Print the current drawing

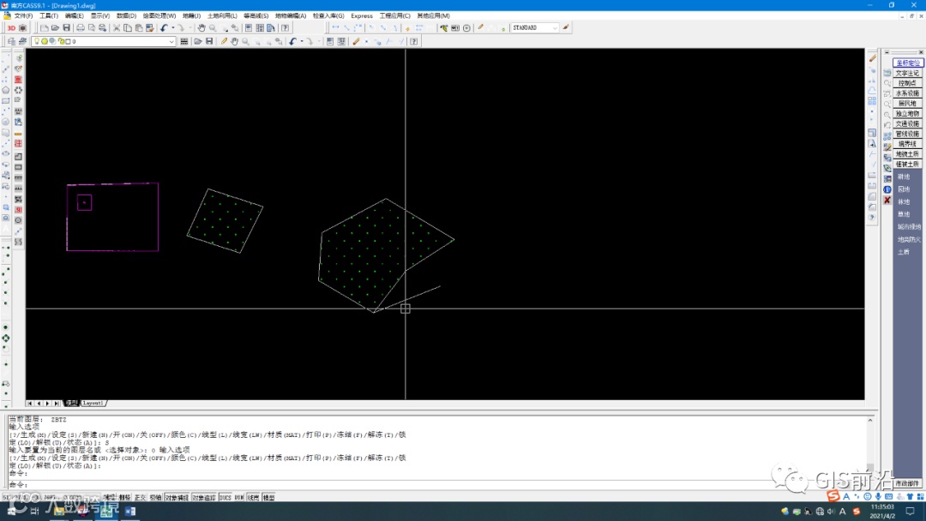[81, 27]
